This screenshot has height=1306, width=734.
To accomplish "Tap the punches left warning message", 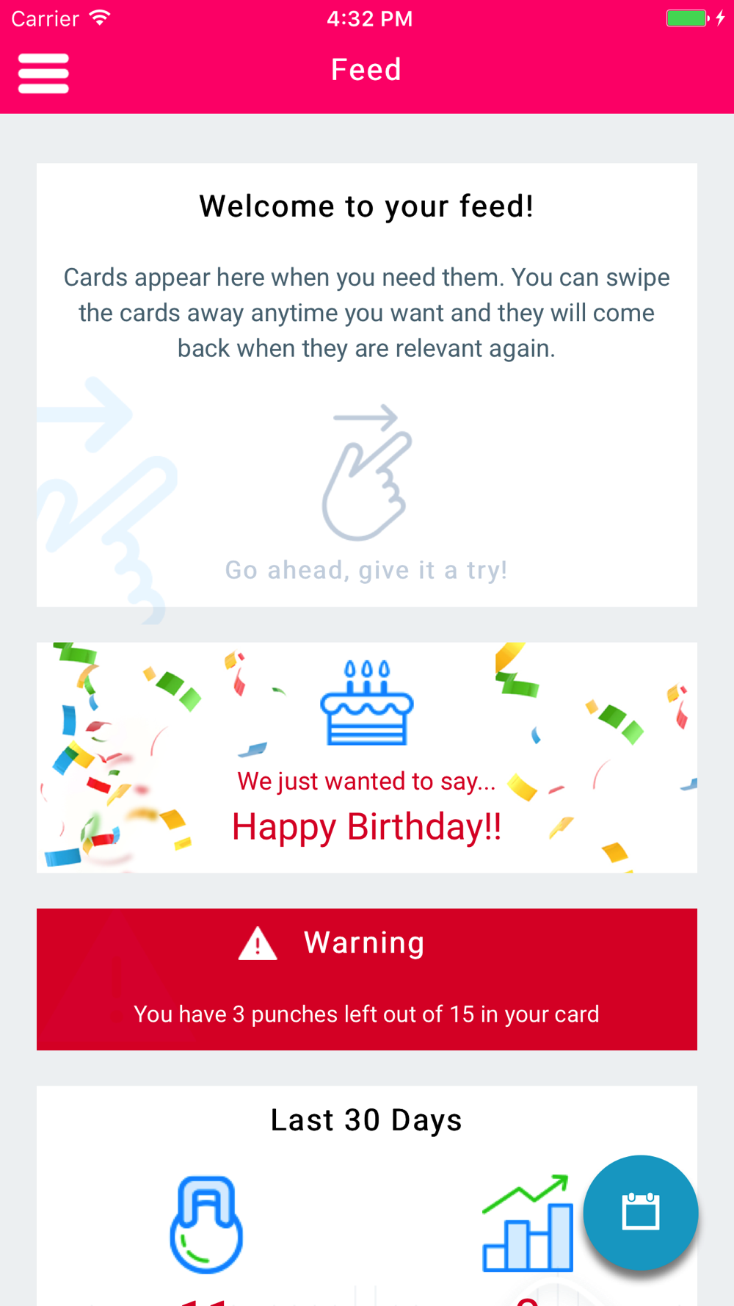I will click(366, 1014).
